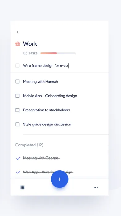The height and width of the screenshot is (216, 121).
Task: Click the checkmark beside Meeting with George
Action: pos(18,158)
